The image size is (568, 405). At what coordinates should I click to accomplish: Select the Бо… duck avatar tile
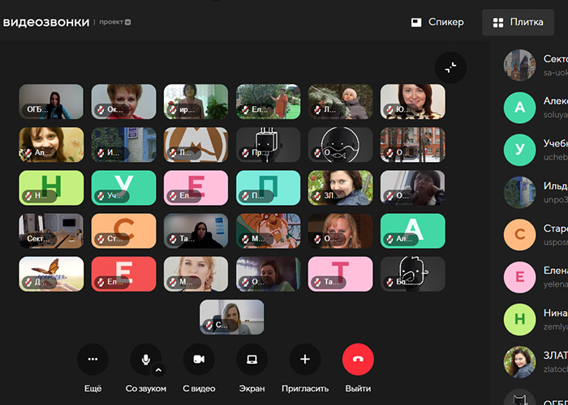coord(412,274)
